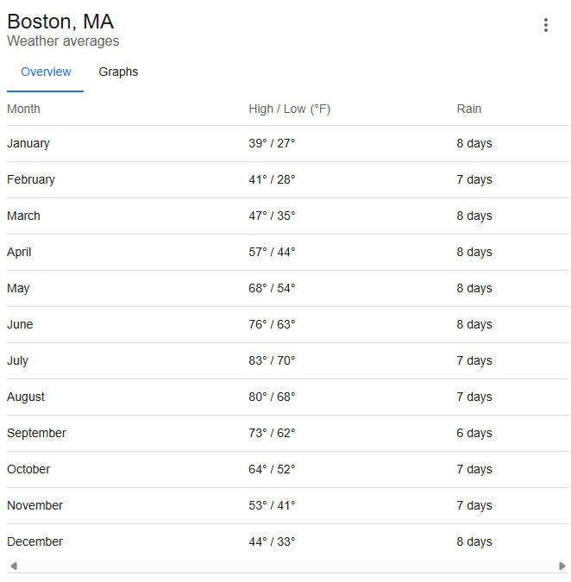The image size is (571, 582).
Task: Click the left scroll arrow
Action: click(13, 566)
